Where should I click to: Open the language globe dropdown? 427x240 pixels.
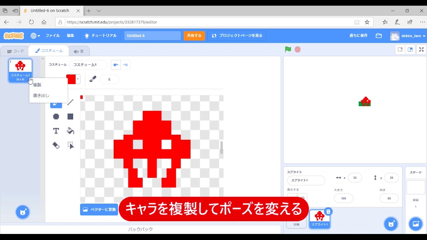pos(35,36)
